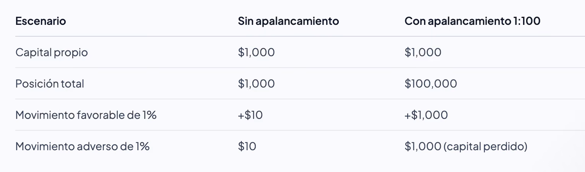Click the word Escenario in table header
Image resolution: width=585 pixels, height=172 pixels.
click(41, 21)
